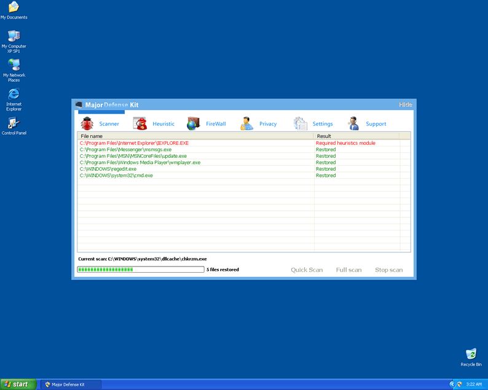Viewport: 488px width, 390px height.
Task: Select the Control Panel desktop icon
Action: (14, 123)
